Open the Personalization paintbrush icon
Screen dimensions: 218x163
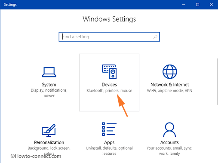tap(49, 130)
